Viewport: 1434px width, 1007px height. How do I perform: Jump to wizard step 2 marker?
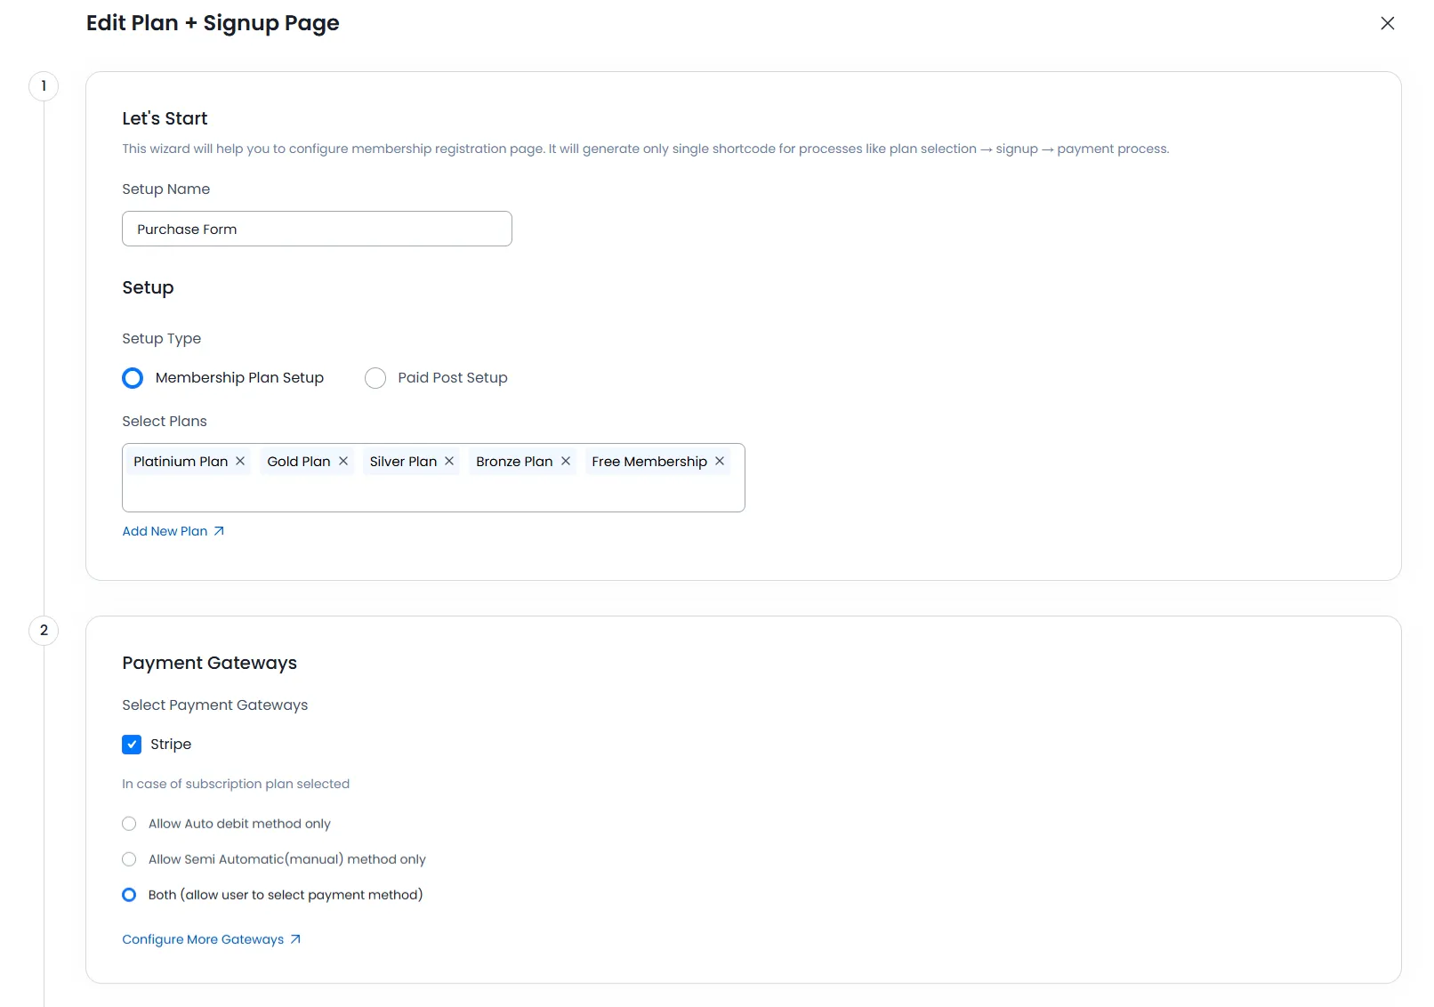pos(44,631)
